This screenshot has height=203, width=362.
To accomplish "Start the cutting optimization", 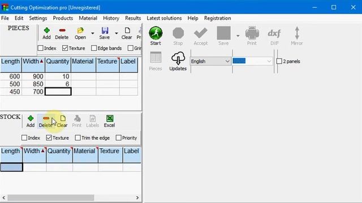I will tap(156, 36).
